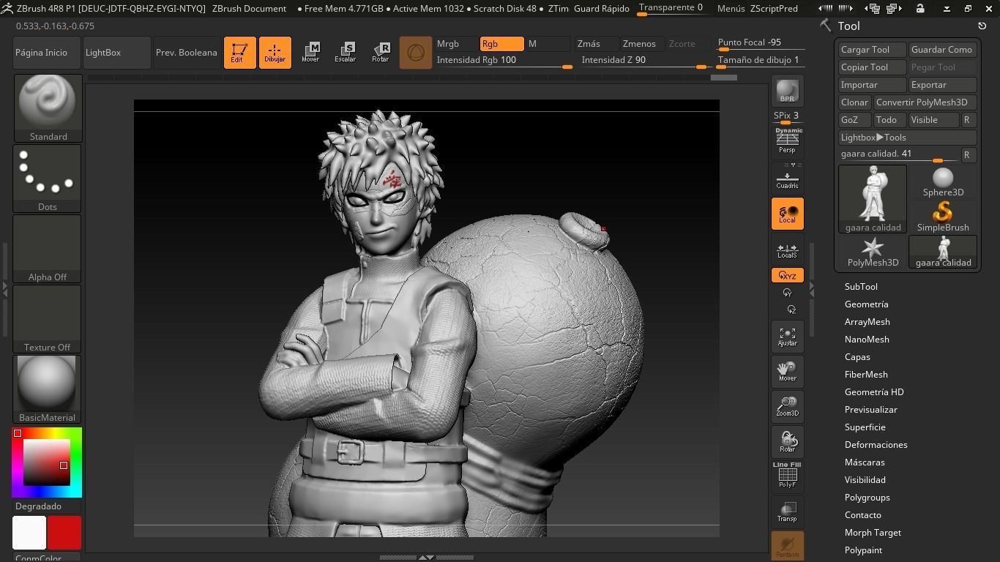Click the Importar button
The height and width of the screenshot is (562, 1000).
872,85
